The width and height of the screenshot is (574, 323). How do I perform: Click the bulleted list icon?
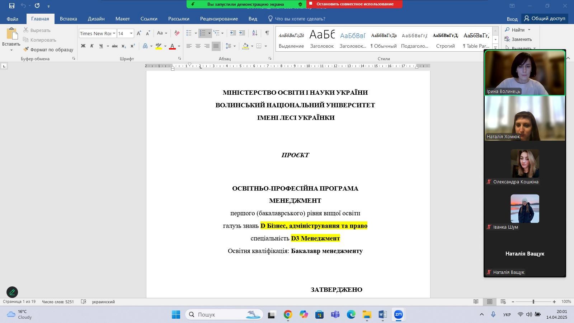pos(189,33)
